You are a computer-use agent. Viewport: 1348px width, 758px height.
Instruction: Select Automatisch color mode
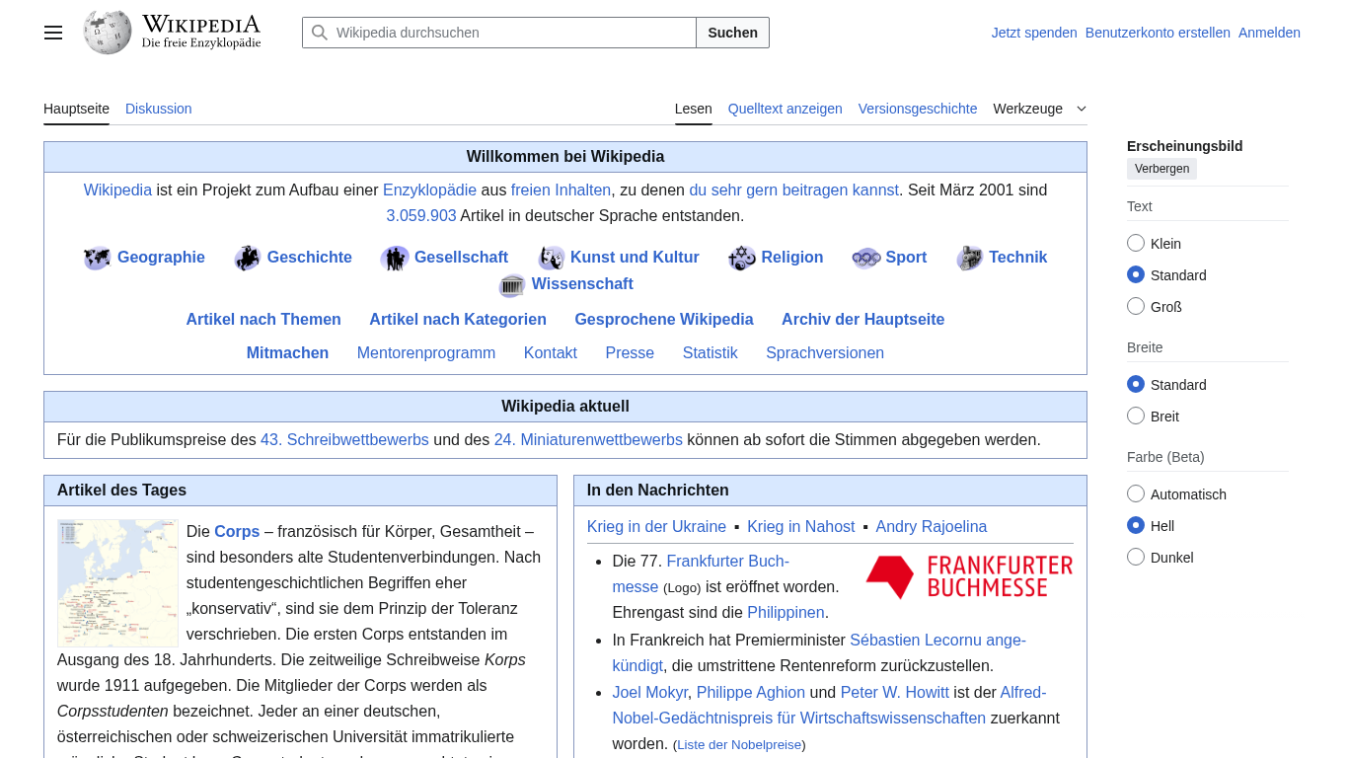click(x=1136, y=493)
